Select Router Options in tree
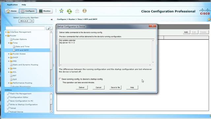Viewport: 211px width, 119px height. 20,39
